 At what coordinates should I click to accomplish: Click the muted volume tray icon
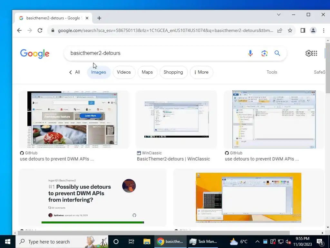[x=288, y=242]
